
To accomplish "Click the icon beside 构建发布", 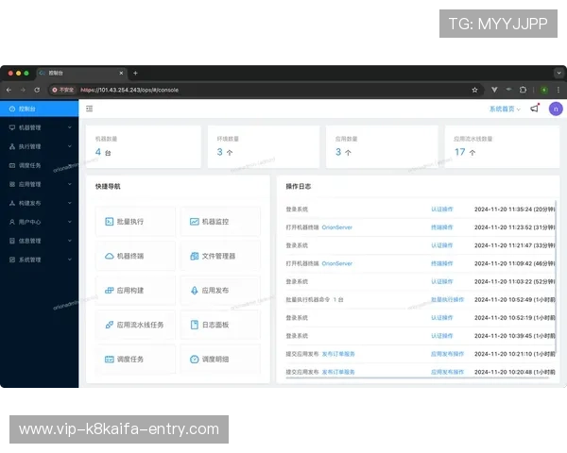I will coord(12,203).
